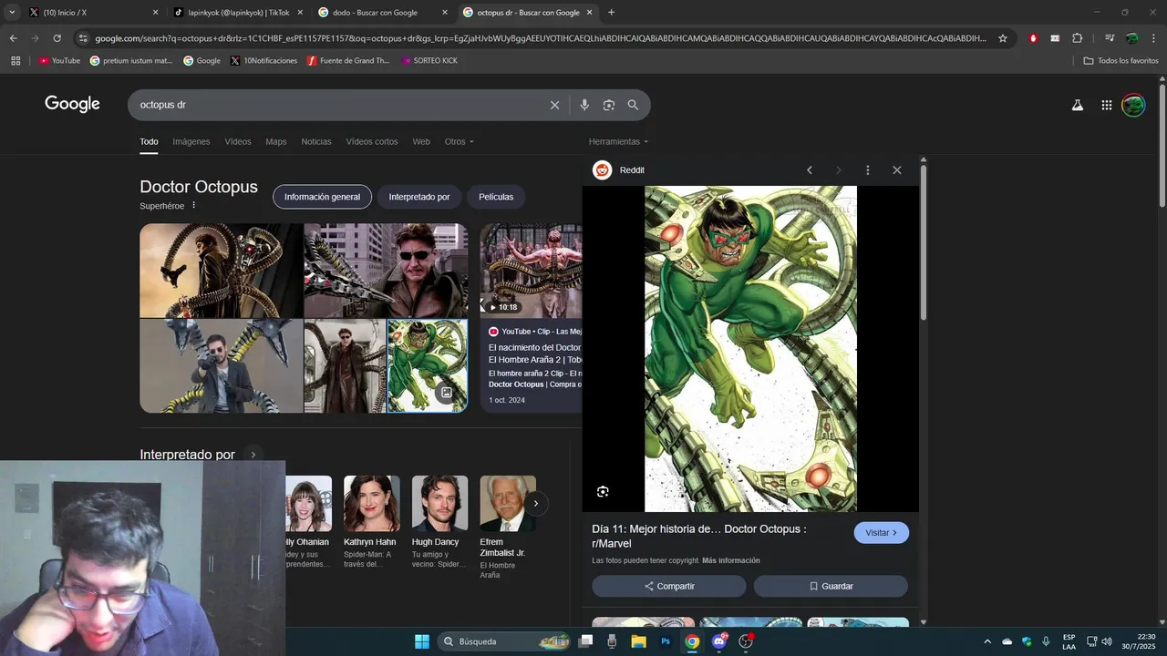The width and height of the screenshot is (1167, 656).
Task: Switch to the dodo Google search tab
Action: [383, 13]
